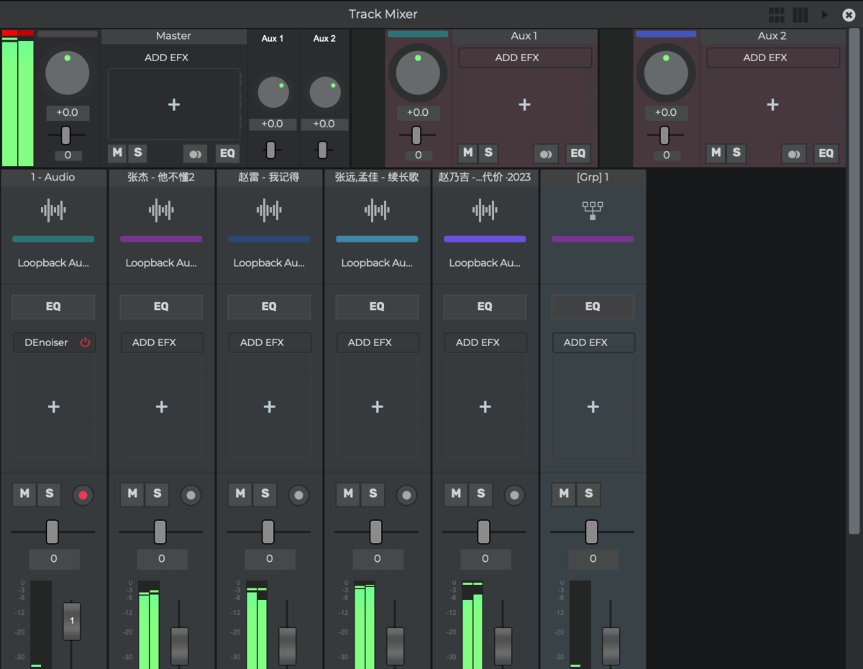Click group routing icon on [Grp] 1
This screenshot has width=863, height=669.
[593, 210]
